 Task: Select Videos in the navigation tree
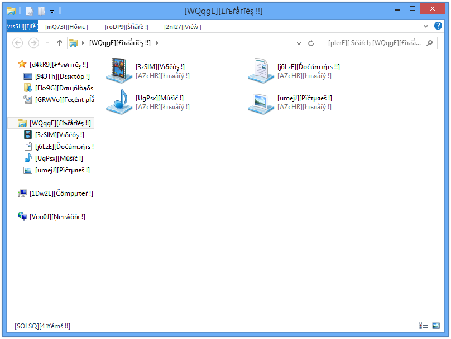click(54, 135)
